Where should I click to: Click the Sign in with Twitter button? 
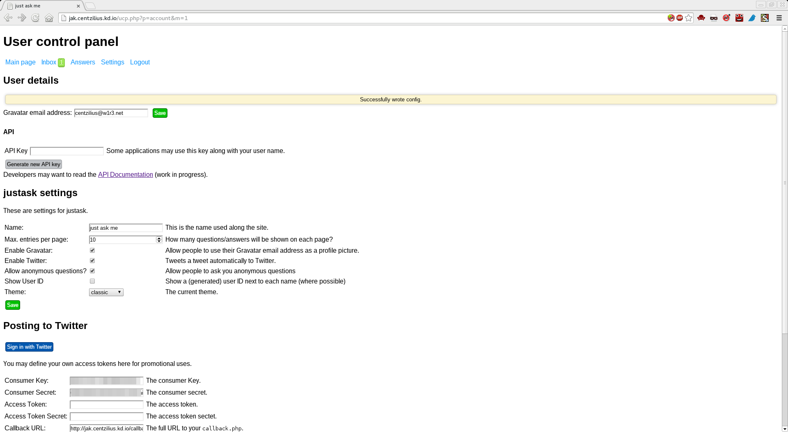[29, 347]
